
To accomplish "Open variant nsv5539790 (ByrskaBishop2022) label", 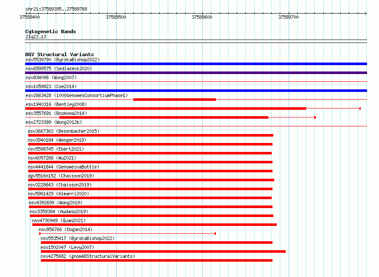I will pyautogui.click(x=63, y=60).
